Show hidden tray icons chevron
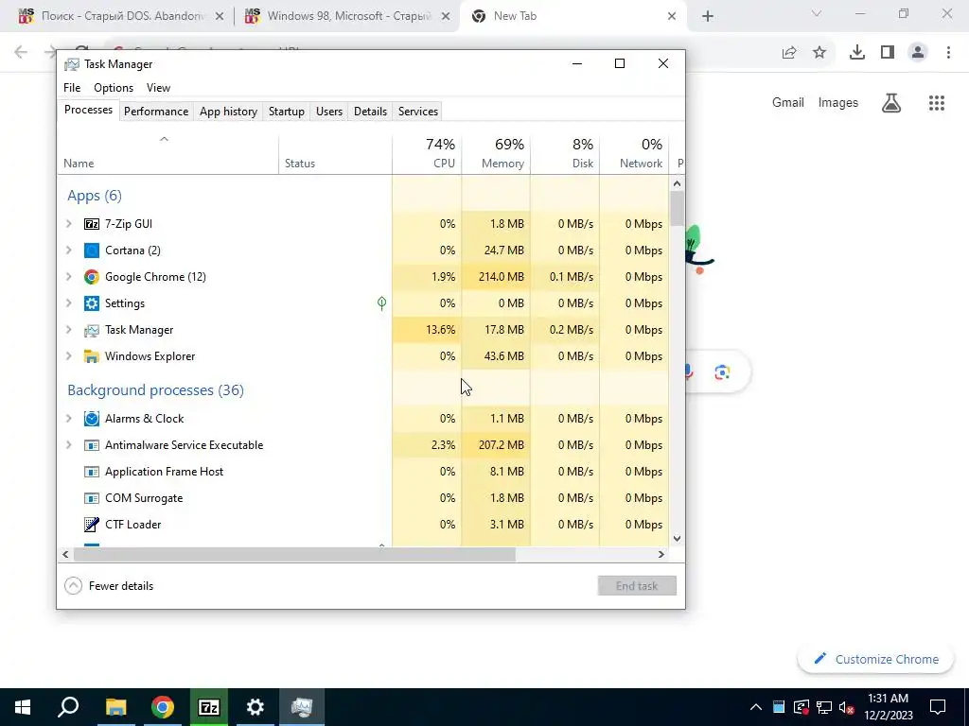969x726 pixels. click(x=756, y=707)
